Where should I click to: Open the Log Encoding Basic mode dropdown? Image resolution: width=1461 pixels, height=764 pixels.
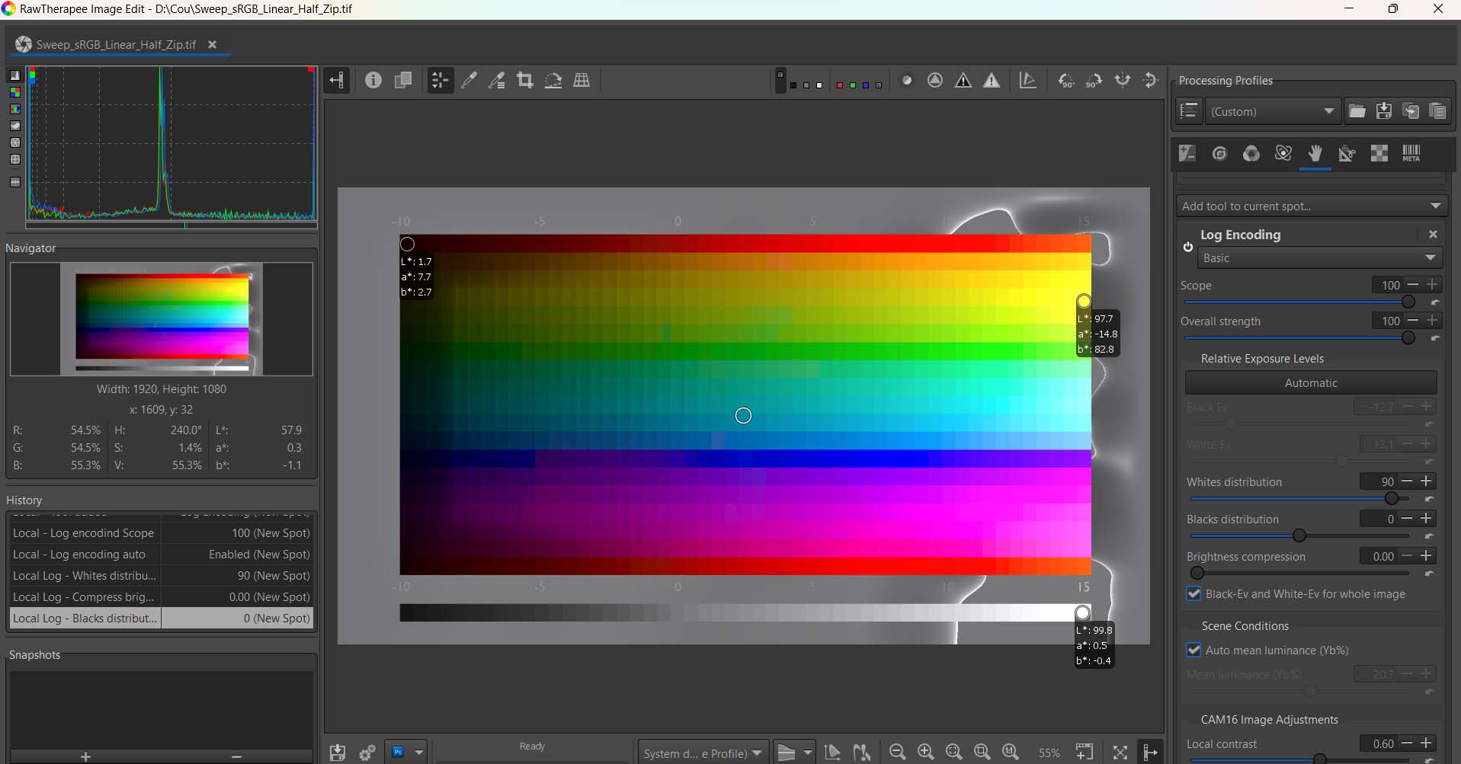point(1318,258)
